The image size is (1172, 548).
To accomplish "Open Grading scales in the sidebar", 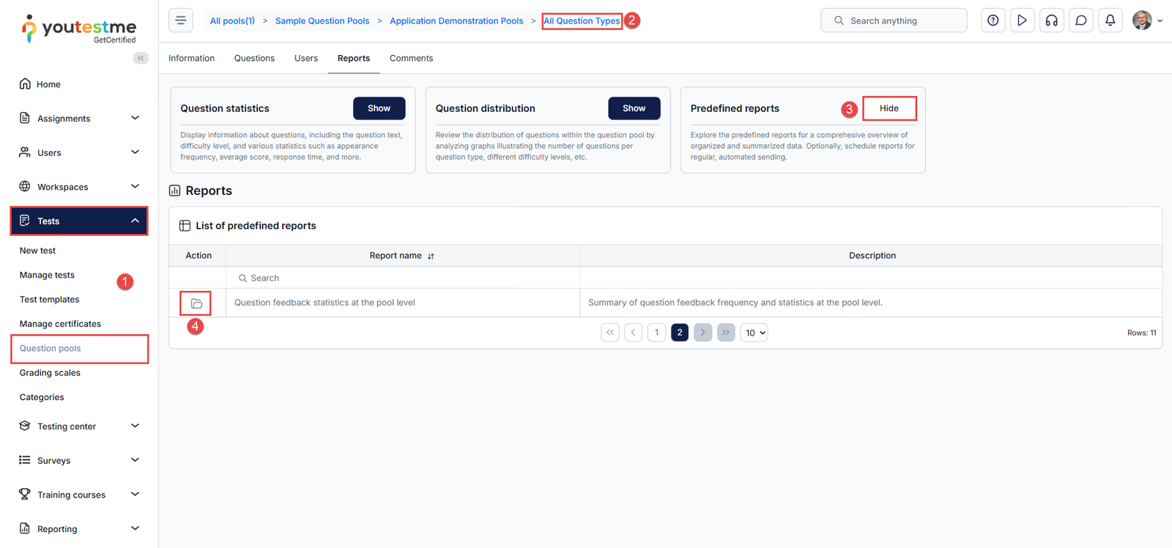I will click(x=50, y=373).
